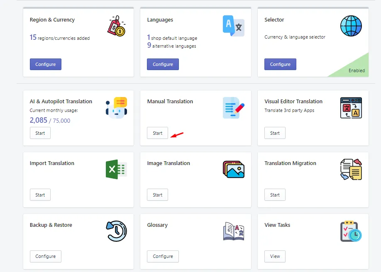
Task: Configure Region & Currency settings
Action: [x=45, y=64]
